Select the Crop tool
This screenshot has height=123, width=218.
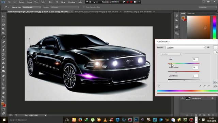[x=3, y=33]
